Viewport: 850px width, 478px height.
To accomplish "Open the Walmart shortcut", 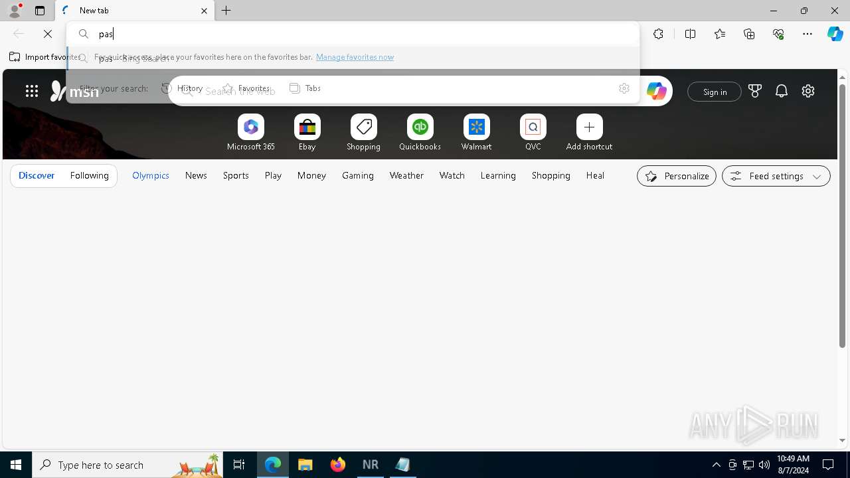I will (x=477, y=133).
